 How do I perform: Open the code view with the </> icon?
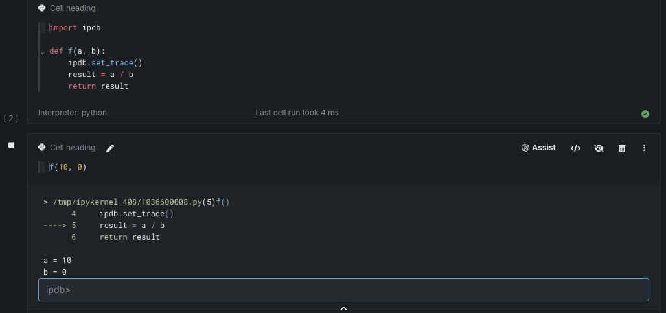tap(575, 148)
